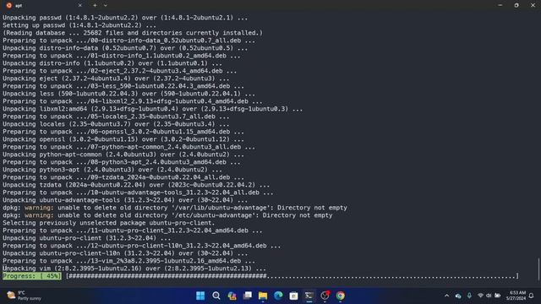This screenshot has width=541, height=304.
Task: Close the terminal window
Action: pyautogui.click(x=533, y=5)
